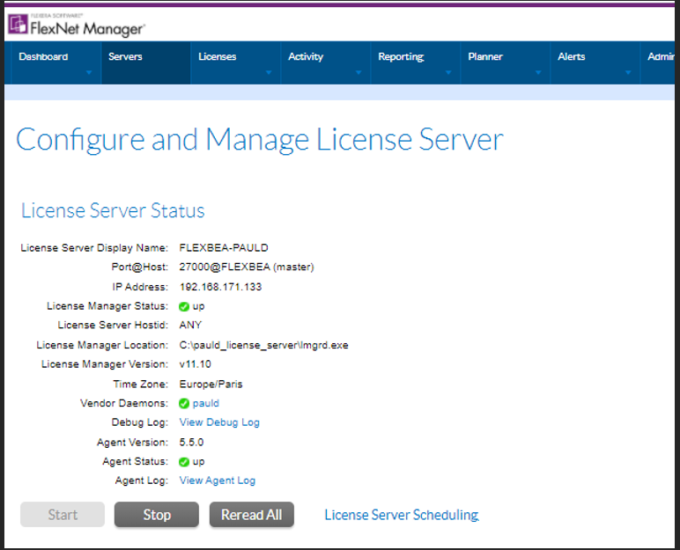680x550 pixels.
Task: Click the green Agent Status icon
Action: [184, 462]
